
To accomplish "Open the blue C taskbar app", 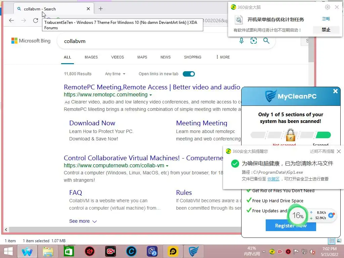I will [x=131, y=251].
